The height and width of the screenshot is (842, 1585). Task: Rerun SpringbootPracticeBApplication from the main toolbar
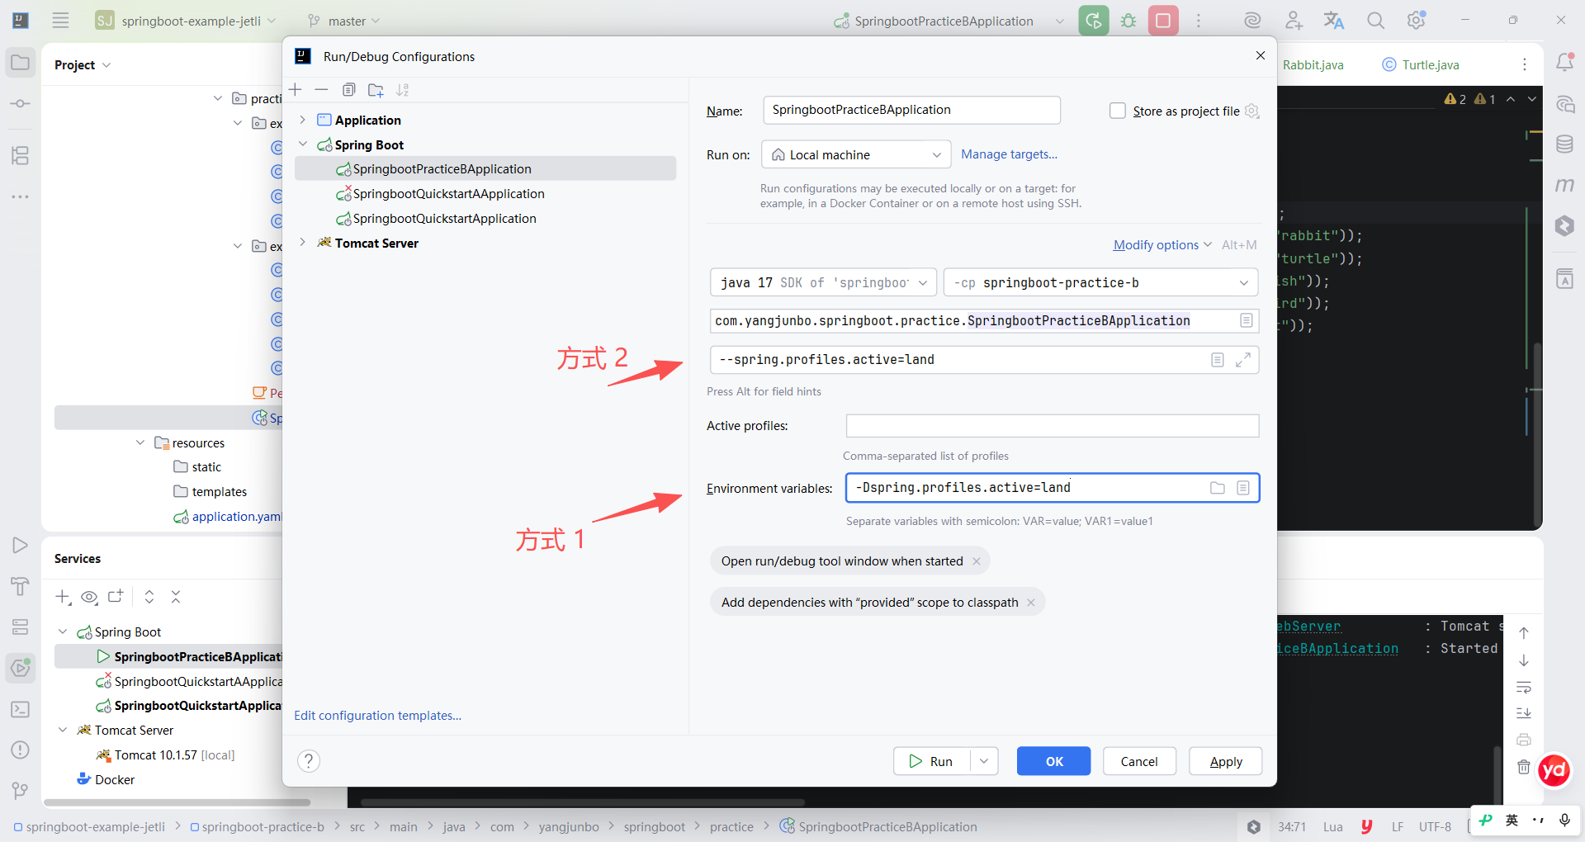coord(1094,21)
